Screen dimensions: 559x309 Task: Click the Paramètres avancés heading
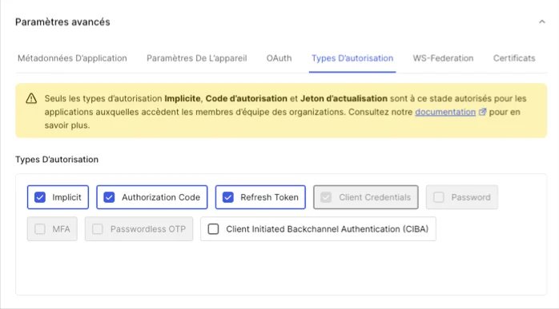[x=62, y=22]
